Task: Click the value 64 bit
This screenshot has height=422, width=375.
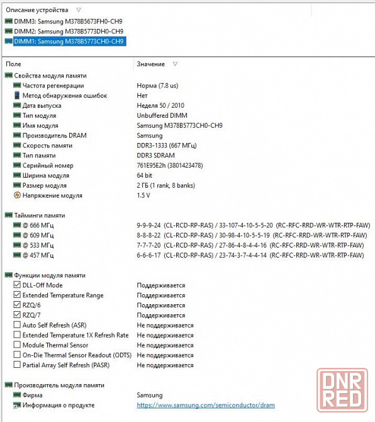Action: [x=144, y=175]
